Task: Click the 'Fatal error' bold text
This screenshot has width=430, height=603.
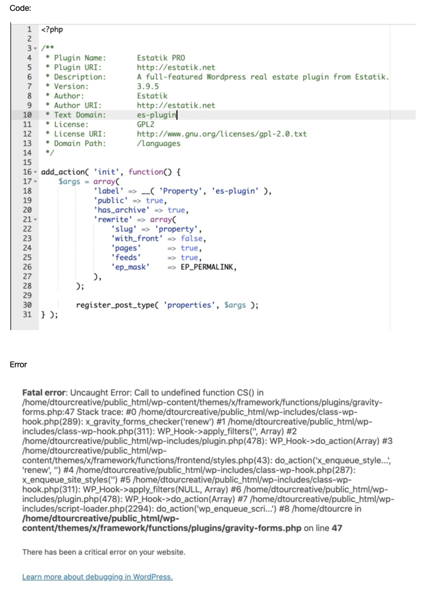Action: 44,392
